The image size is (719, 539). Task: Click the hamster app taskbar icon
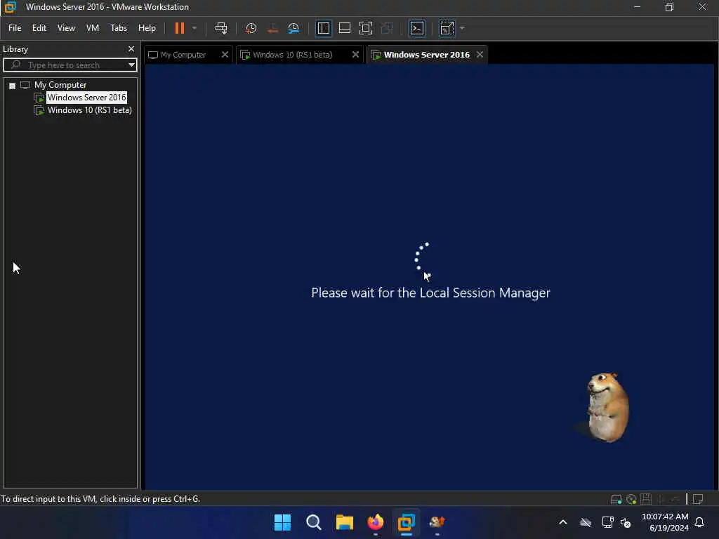coord(437,522)
